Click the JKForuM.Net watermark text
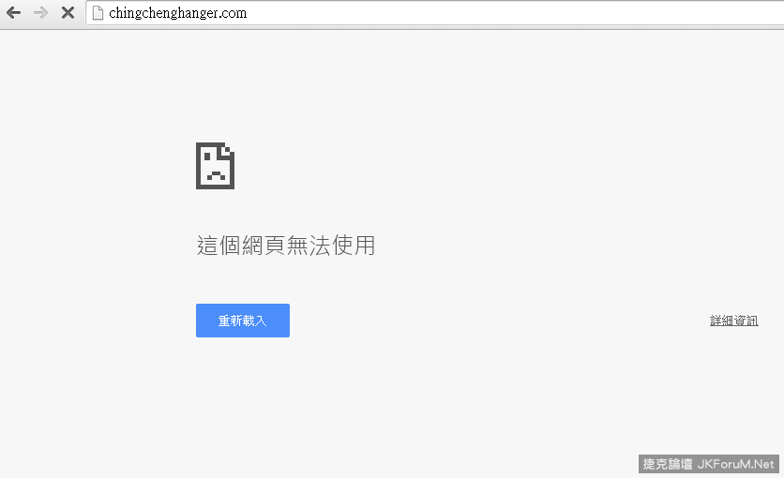 coord(737,464)
